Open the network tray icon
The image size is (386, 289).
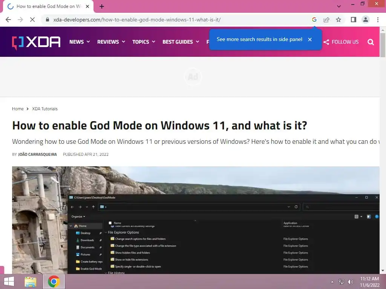(342, 282)
